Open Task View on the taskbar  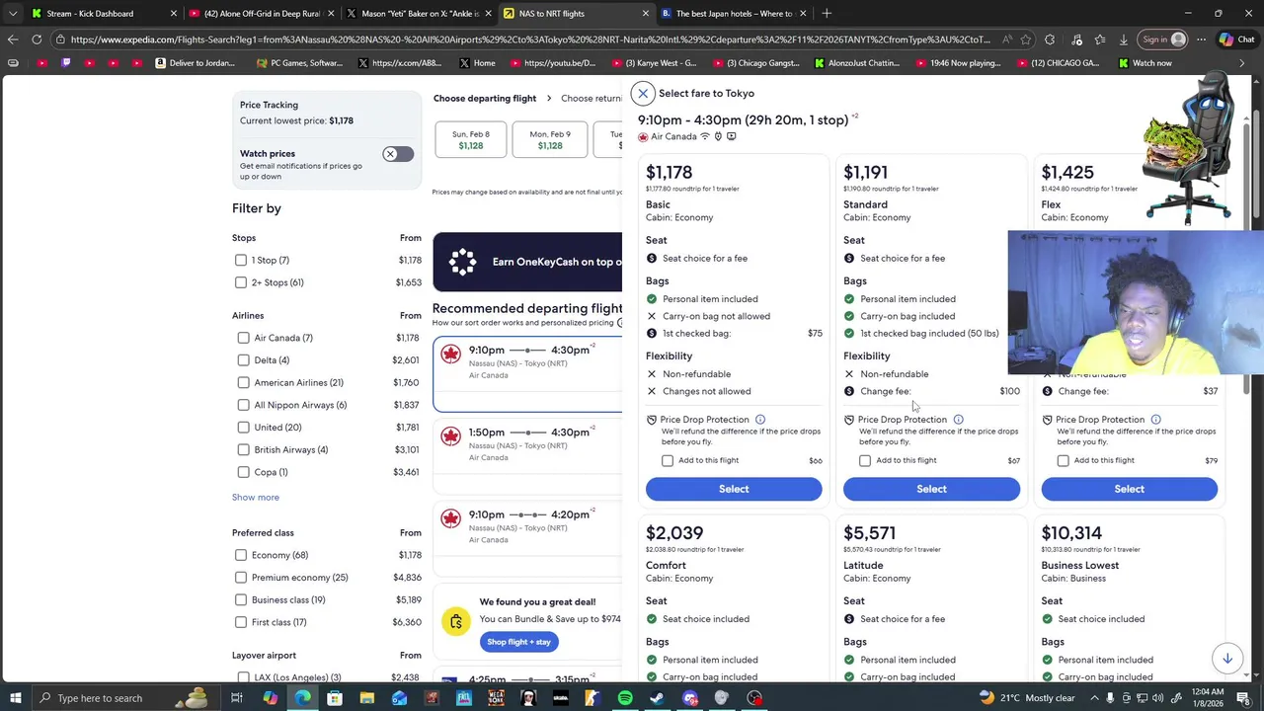point(237,698)
